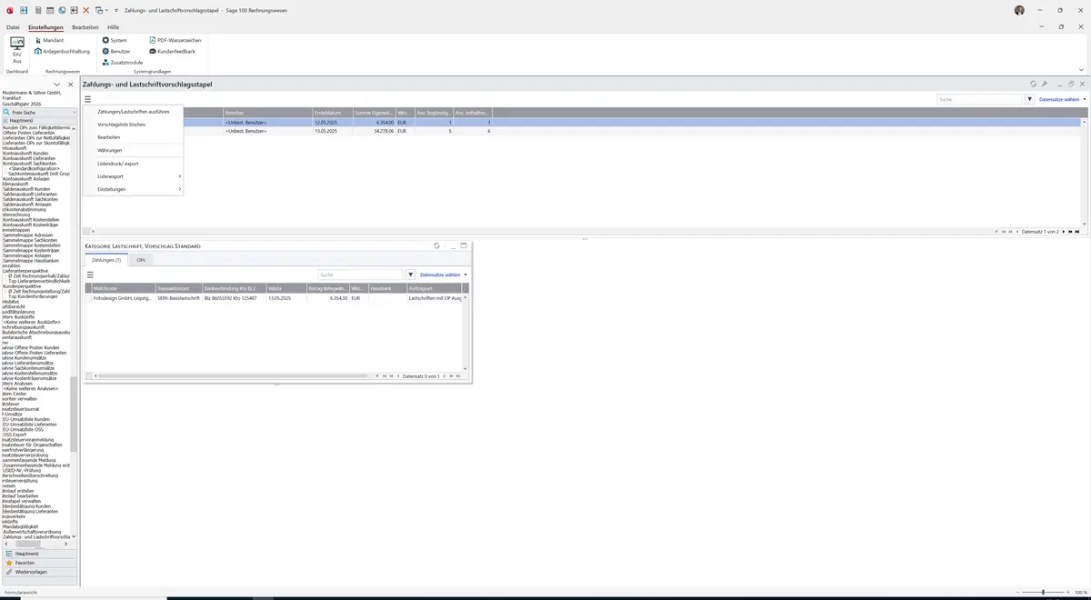Expand the Freie Suche dropdown in the navigation
Image resolution: width=1091 pixels, height=600 pixels.
[x=74, y=112]
